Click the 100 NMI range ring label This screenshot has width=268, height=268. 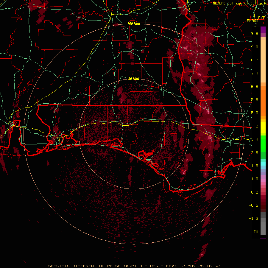(x=134, y=24)
